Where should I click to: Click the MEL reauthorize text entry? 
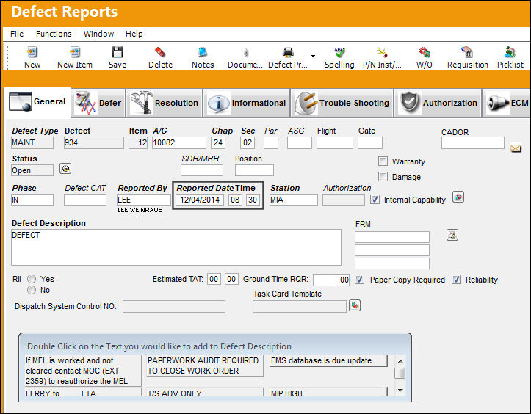(83, 371)
